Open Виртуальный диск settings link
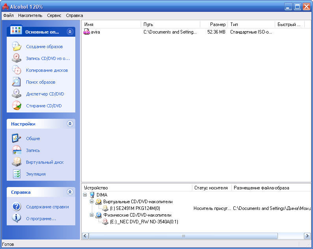This screenshot has width=313, height=249. (45, 162)
